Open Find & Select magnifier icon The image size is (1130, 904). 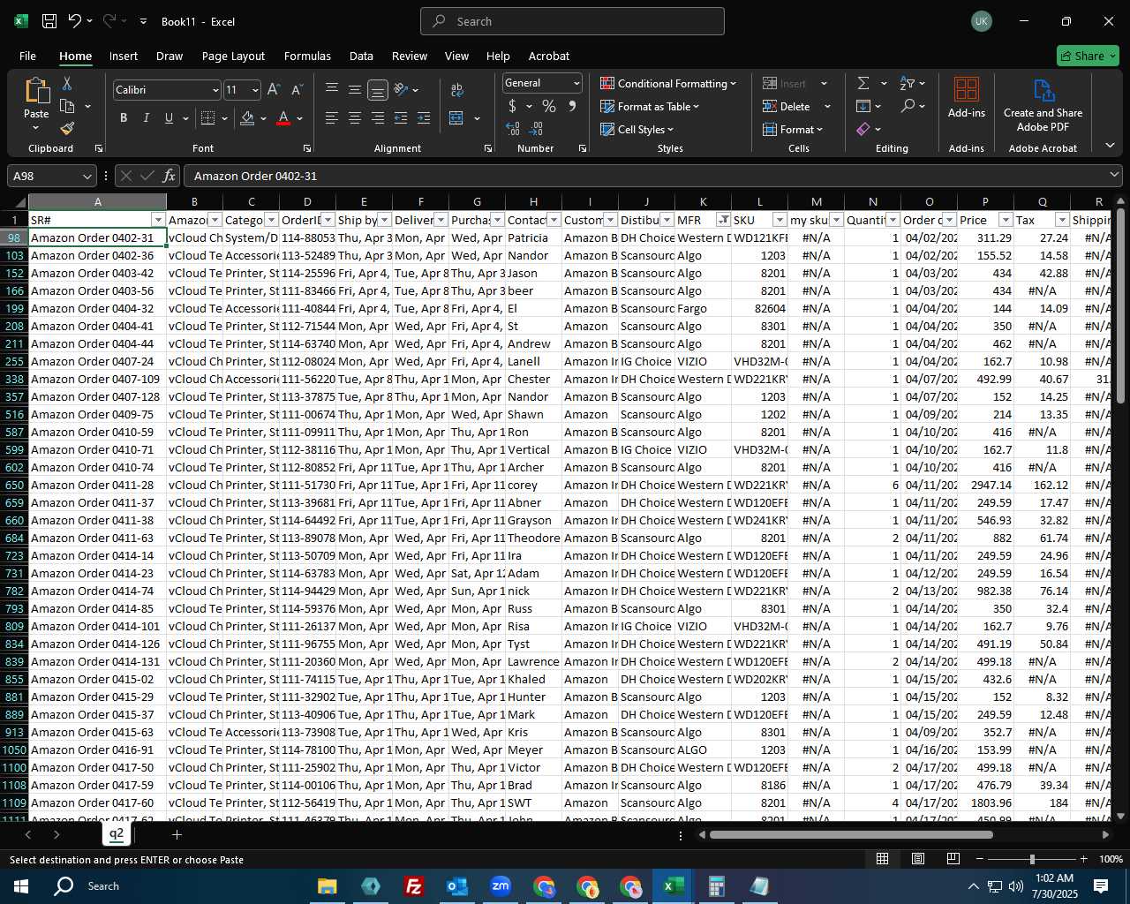(x=908, y=106)
